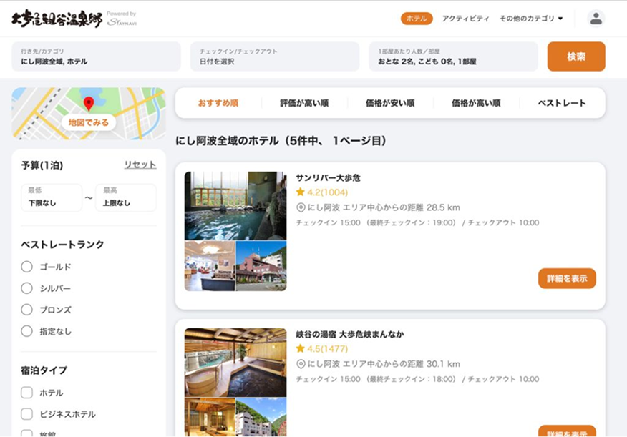The image size is (627, 437).
Task: Open the 最高 maximum budget selector
Action: (125, 197)
